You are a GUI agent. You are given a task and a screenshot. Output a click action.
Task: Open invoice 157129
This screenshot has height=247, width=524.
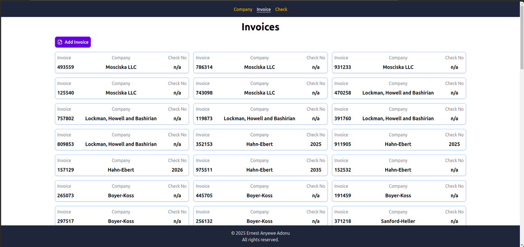pyautogui.click(x=122, y=166)
